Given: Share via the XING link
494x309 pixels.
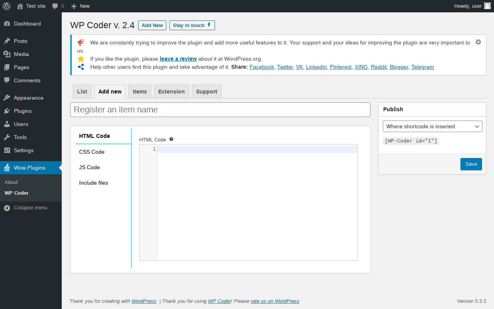Looking at the screenshot, I should pos(361,67).
